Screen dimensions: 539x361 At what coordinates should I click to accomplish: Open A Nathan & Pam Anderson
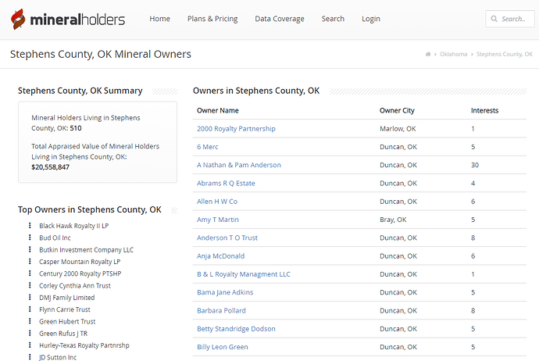239,165
